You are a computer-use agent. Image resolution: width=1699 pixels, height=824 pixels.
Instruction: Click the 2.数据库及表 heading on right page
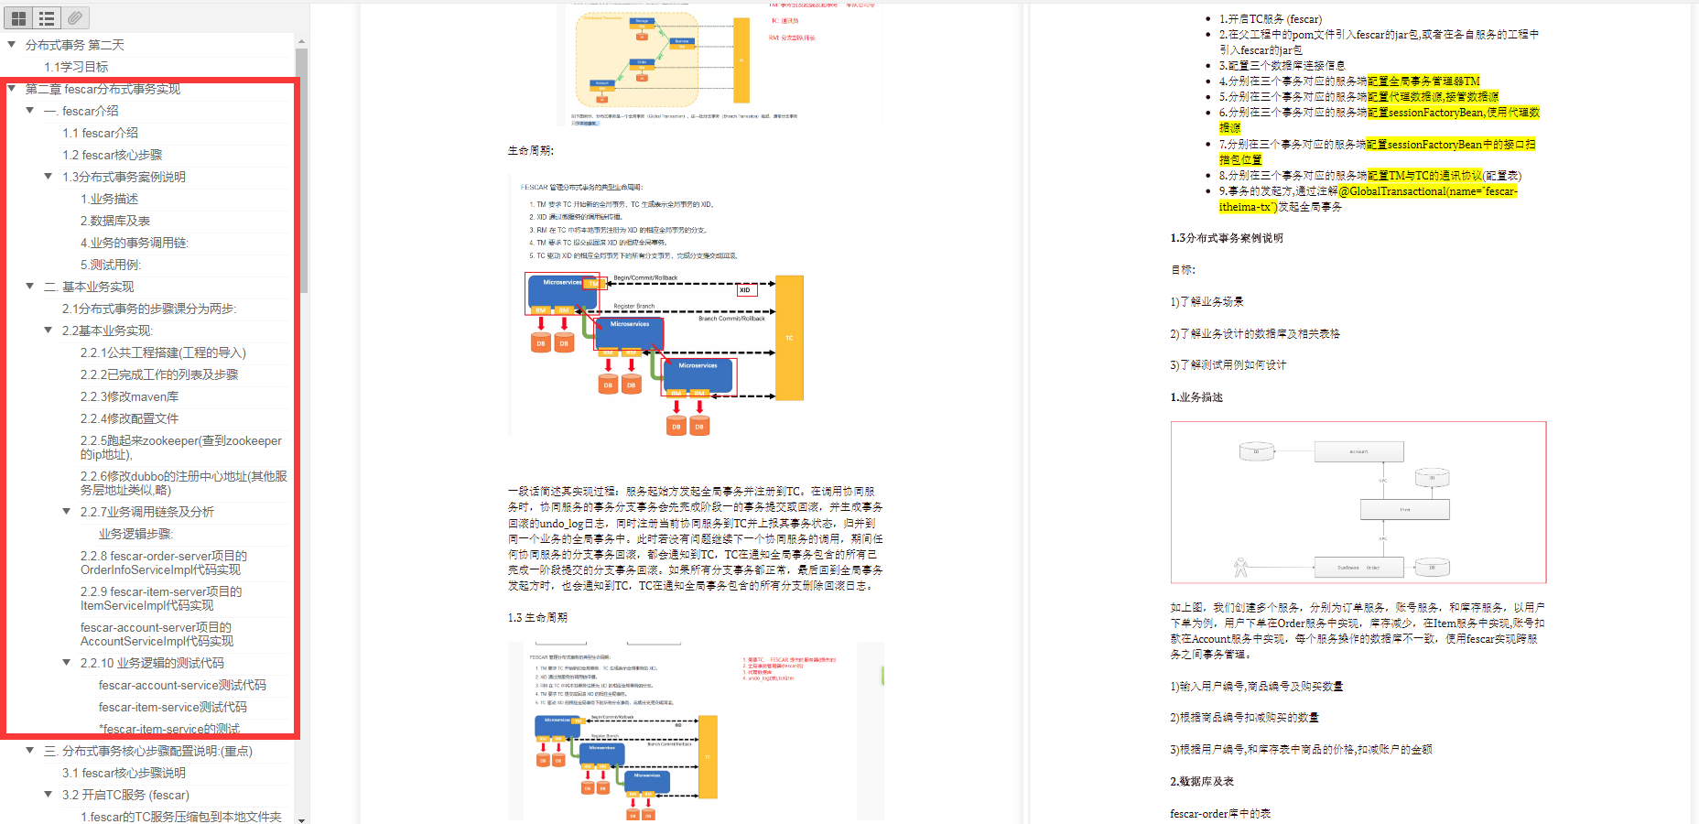[1202, 781]
